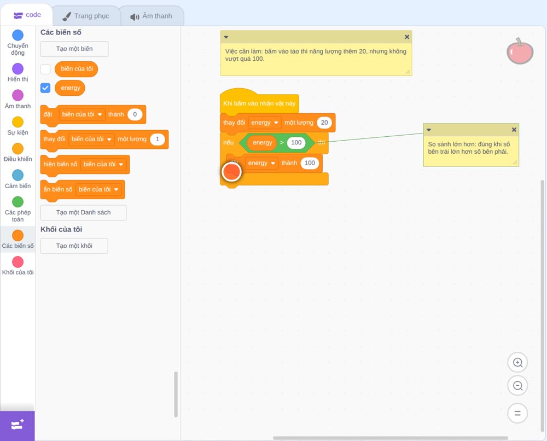Click the 'Khi bấm vào nhân vật này' hat block
Image resolution: width=547 pixels, height=441 pixels.
pos(259,103)
